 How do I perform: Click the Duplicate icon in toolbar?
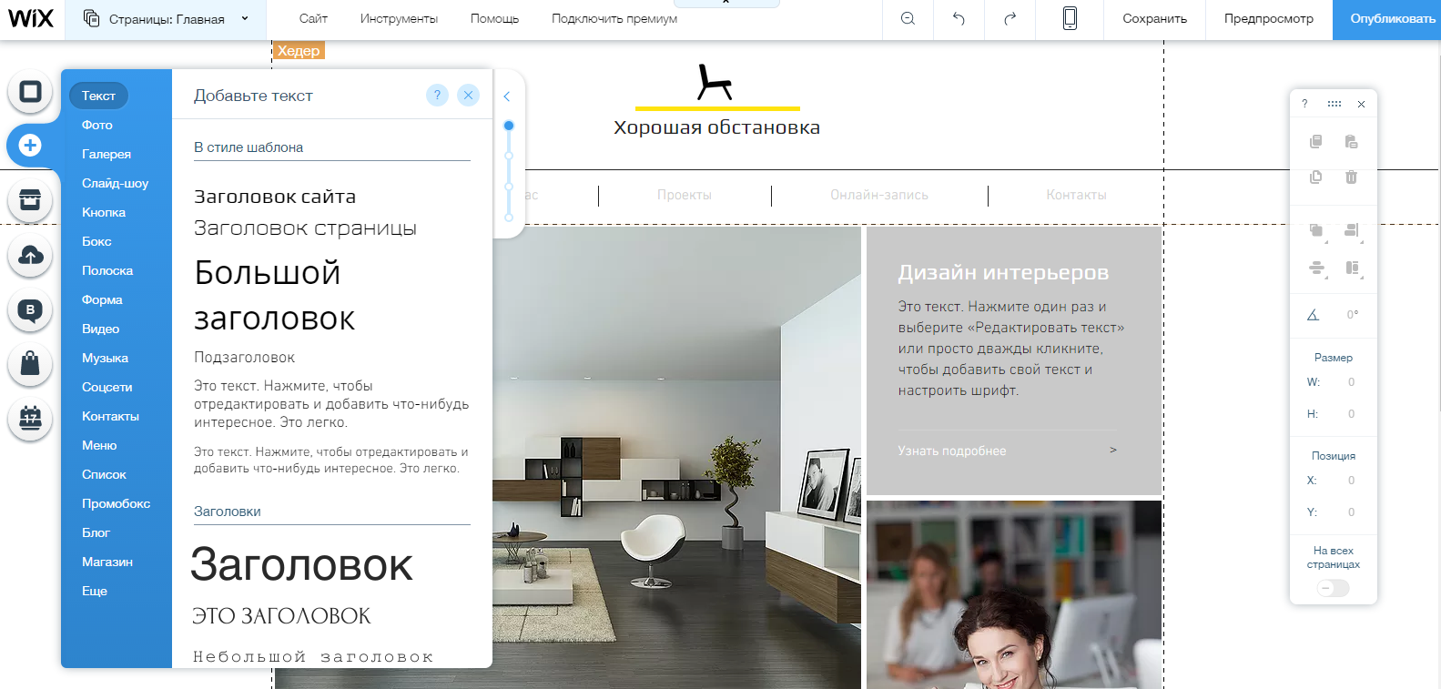pos(1315,177)
